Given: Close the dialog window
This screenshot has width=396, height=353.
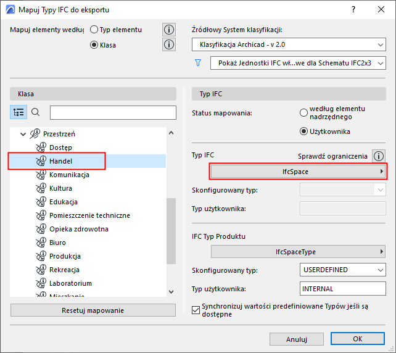Looking at the screenshot, I should 381,10.
